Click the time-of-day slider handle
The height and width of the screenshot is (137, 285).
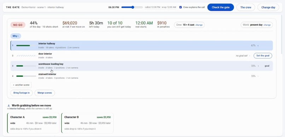coord(133,7)
